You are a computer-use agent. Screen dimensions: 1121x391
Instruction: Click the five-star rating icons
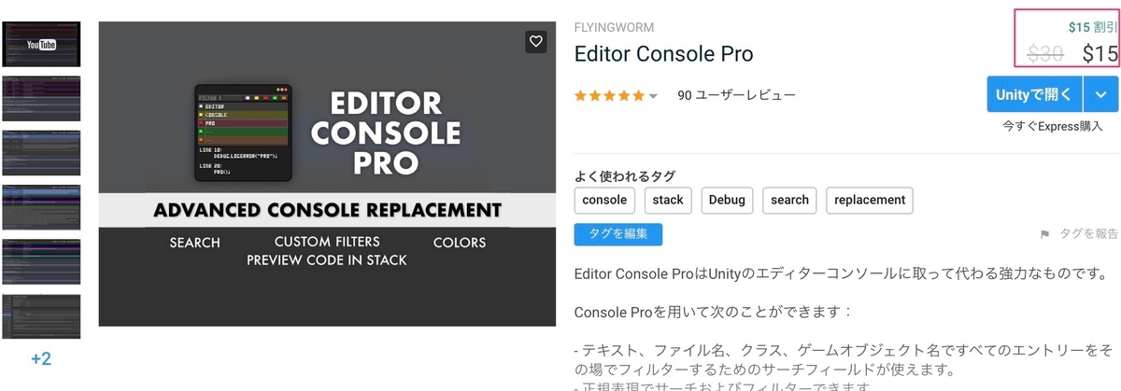click(x=610, y=95)
